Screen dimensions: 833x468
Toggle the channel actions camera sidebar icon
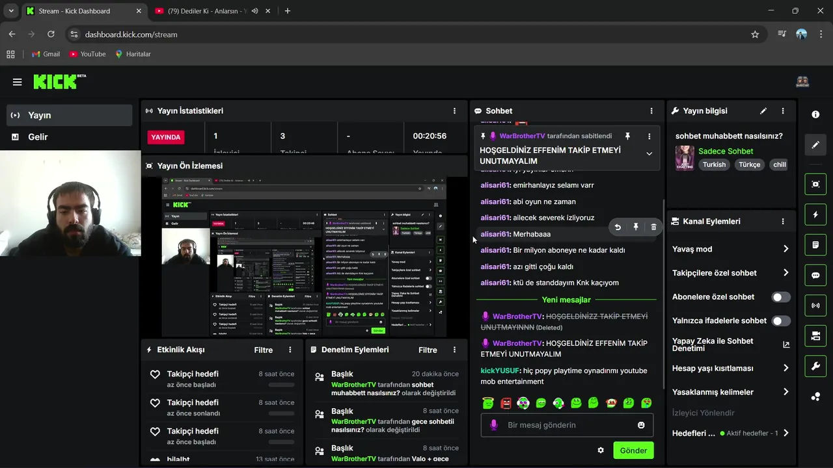pos(815,336)
